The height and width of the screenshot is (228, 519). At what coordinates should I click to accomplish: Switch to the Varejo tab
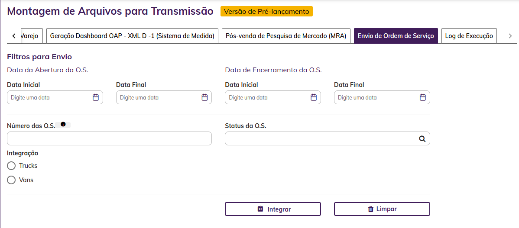[31, 35]
